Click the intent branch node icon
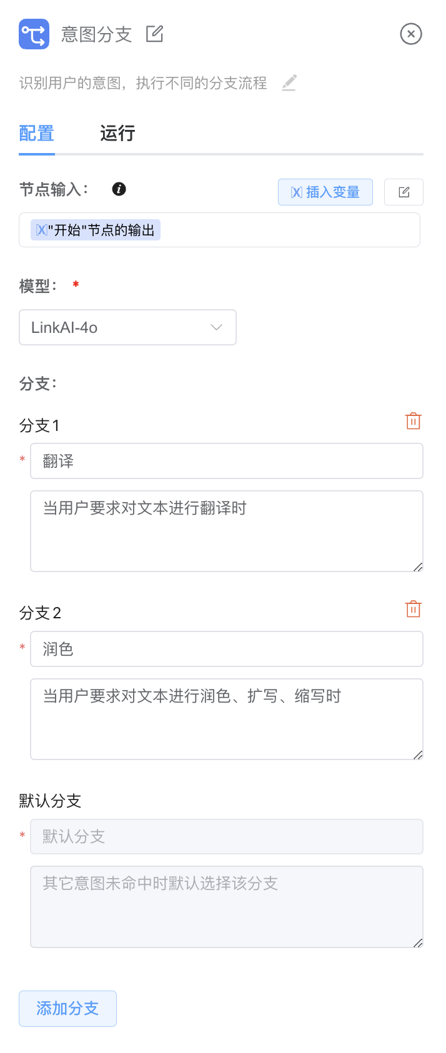The height and width of the screenshot is (1053, 446). tap(34, 34)
